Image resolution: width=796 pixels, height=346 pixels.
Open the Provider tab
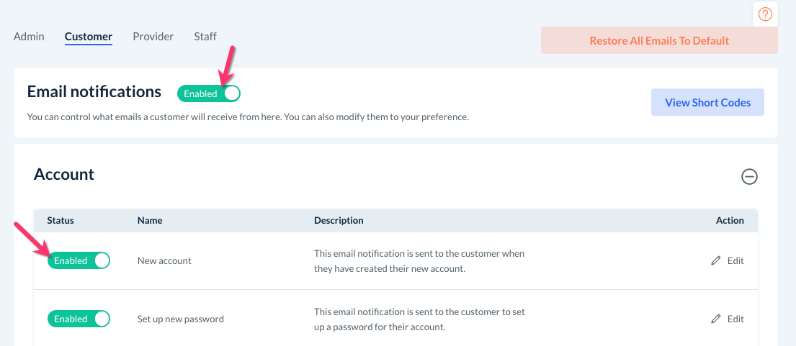[153, 37]
